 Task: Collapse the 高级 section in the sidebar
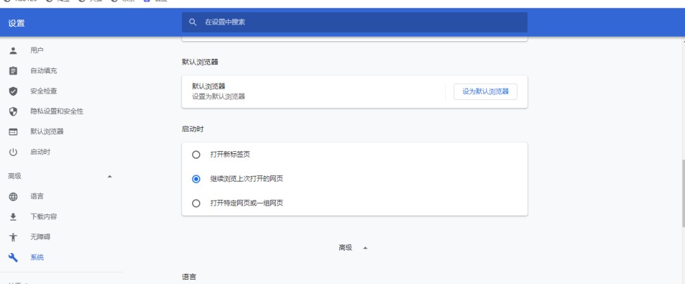point(109,176)
